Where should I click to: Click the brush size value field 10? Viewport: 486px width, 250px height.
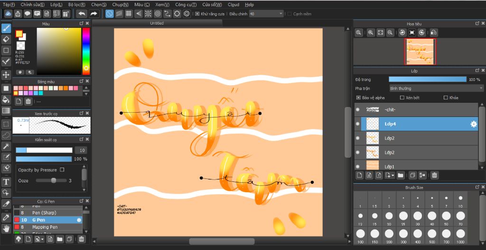pyautogui.click(x=81, y=150)
